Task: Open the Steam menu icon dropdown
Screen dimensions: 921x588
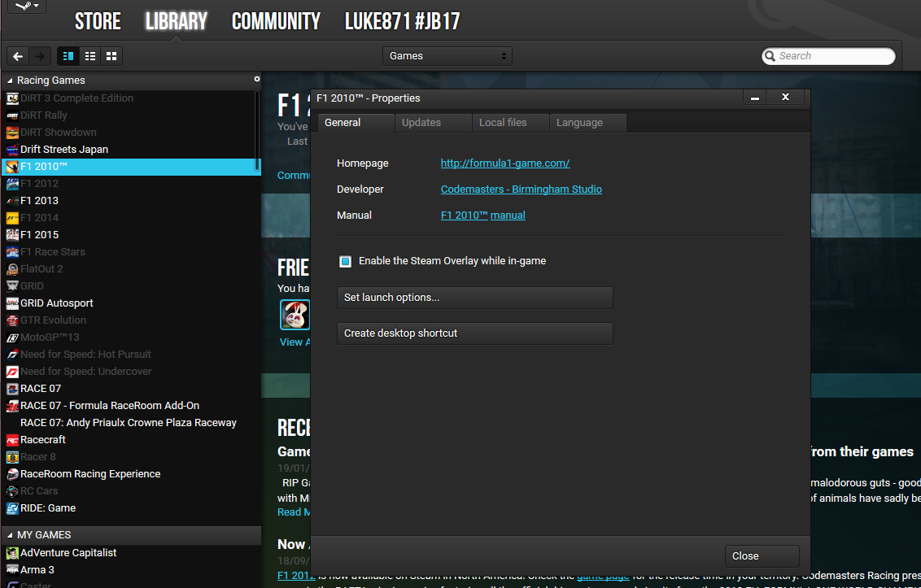Action: 26,6
